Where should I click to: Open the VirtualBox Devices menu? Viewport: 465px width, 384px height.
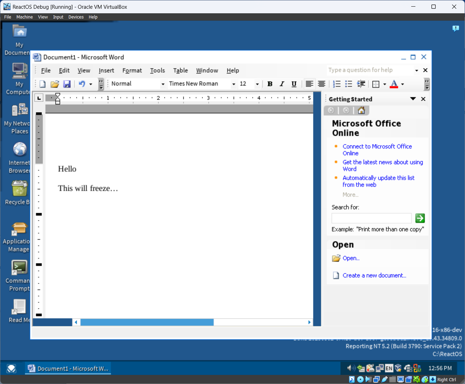point(76,17)
